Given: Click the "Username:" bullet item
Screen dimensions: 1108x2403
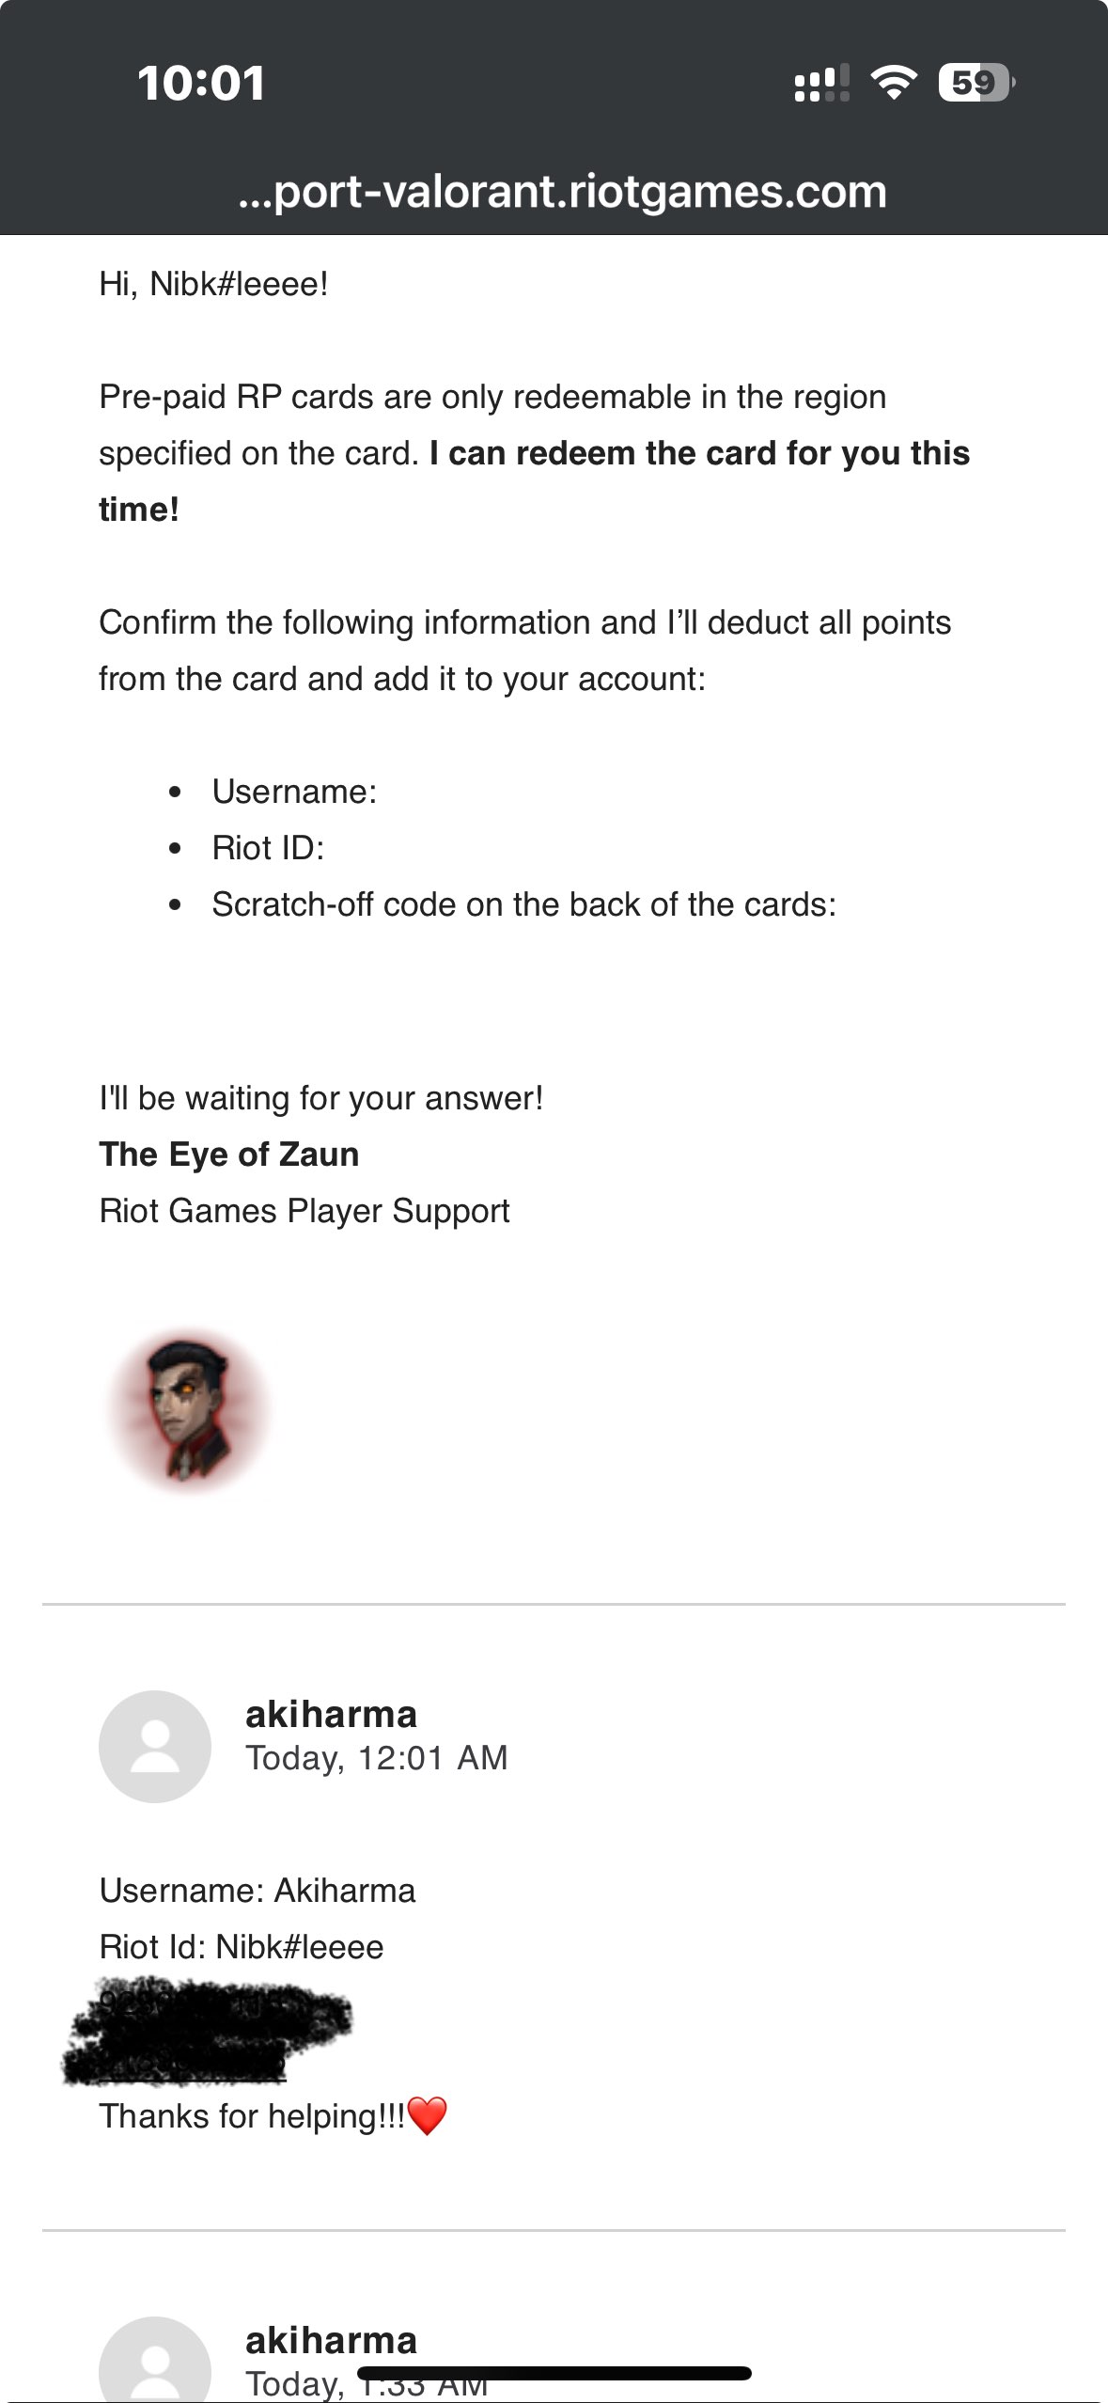Looking at the screenshot, I should (294, 792).
